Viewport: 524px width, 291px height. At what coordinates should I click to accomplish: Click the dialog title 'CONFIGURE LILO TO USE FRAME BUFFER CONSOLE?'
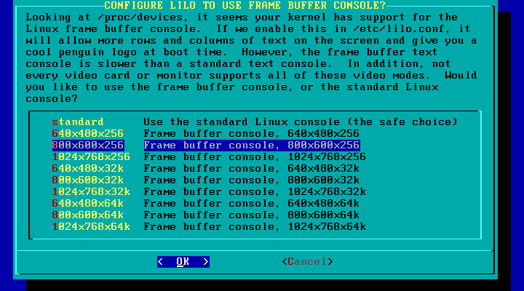[x=245, y=5]
